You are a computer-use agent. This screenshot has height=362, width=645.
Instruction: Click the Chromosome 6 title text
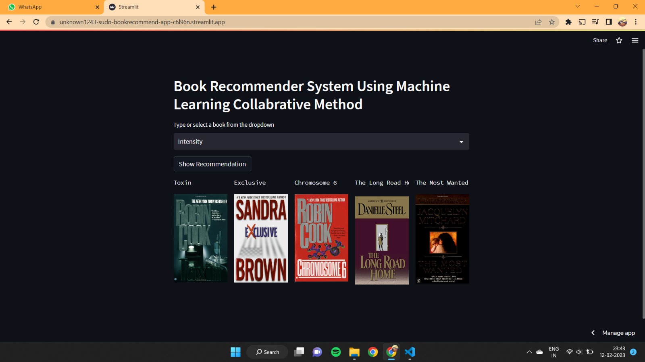tap(316, 183)
